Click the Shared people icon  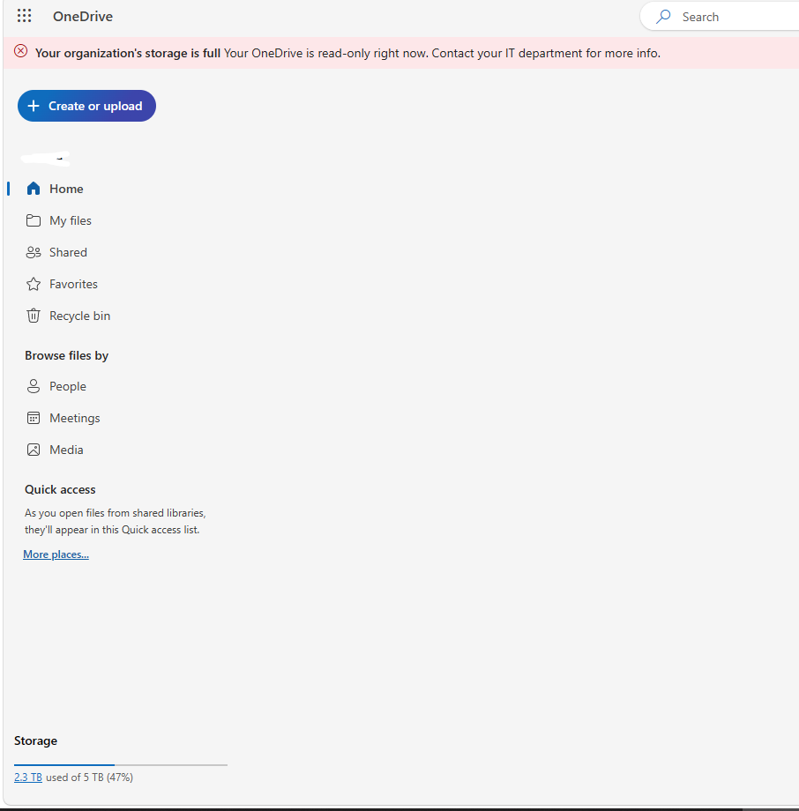point(34,252)
